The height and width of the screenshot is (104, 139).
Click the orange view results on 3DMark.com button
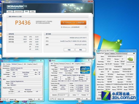pos(73,23)
